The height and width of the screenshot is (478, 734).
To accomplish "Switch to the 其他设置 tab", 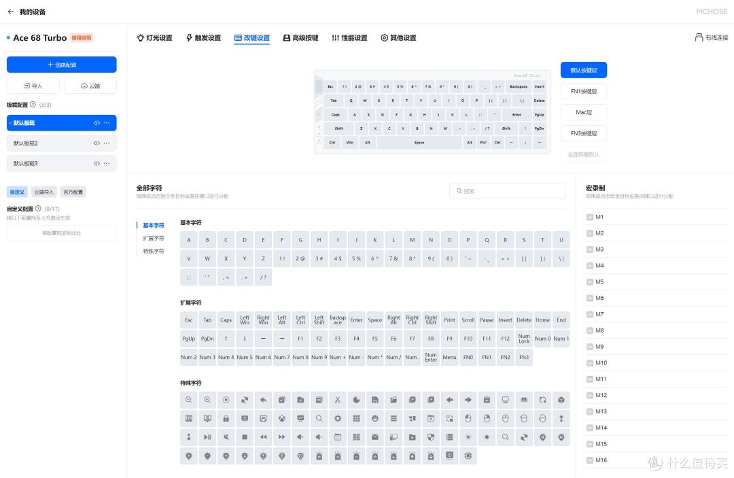I will click(398, 37).
